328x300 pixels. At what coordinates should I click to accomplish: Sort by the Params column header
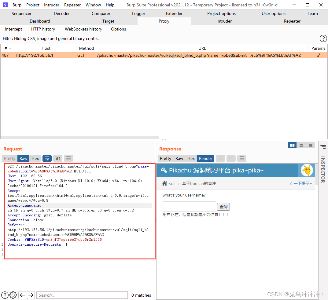pos(318,48)
